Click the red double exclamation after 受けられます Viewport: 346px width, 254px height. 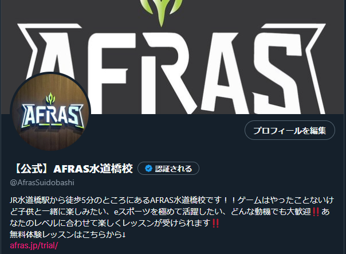(x=215, y=223)
